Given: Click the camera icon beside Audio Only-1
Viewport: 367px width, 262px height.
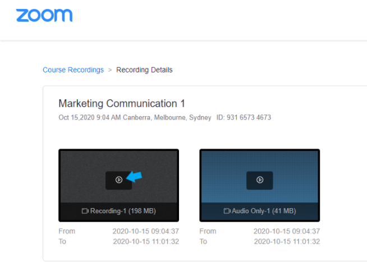Looking at the screenshot, I should (227, 211).
